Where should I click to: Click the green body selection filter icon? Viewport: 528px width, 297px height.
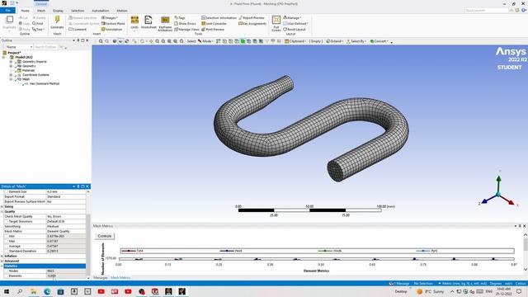(243, 41)
